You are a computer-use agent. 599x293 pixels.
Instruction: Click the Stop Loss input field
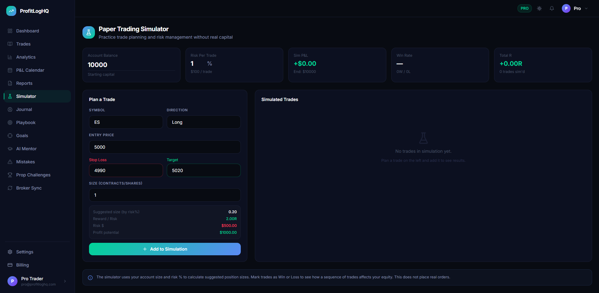click(126, 171)
